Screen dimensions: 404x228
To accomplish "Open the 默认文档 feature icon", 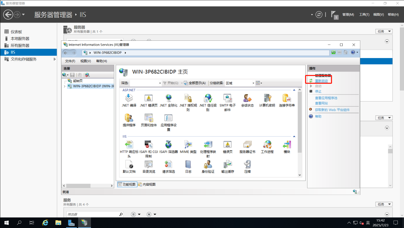I will point(129,164).
